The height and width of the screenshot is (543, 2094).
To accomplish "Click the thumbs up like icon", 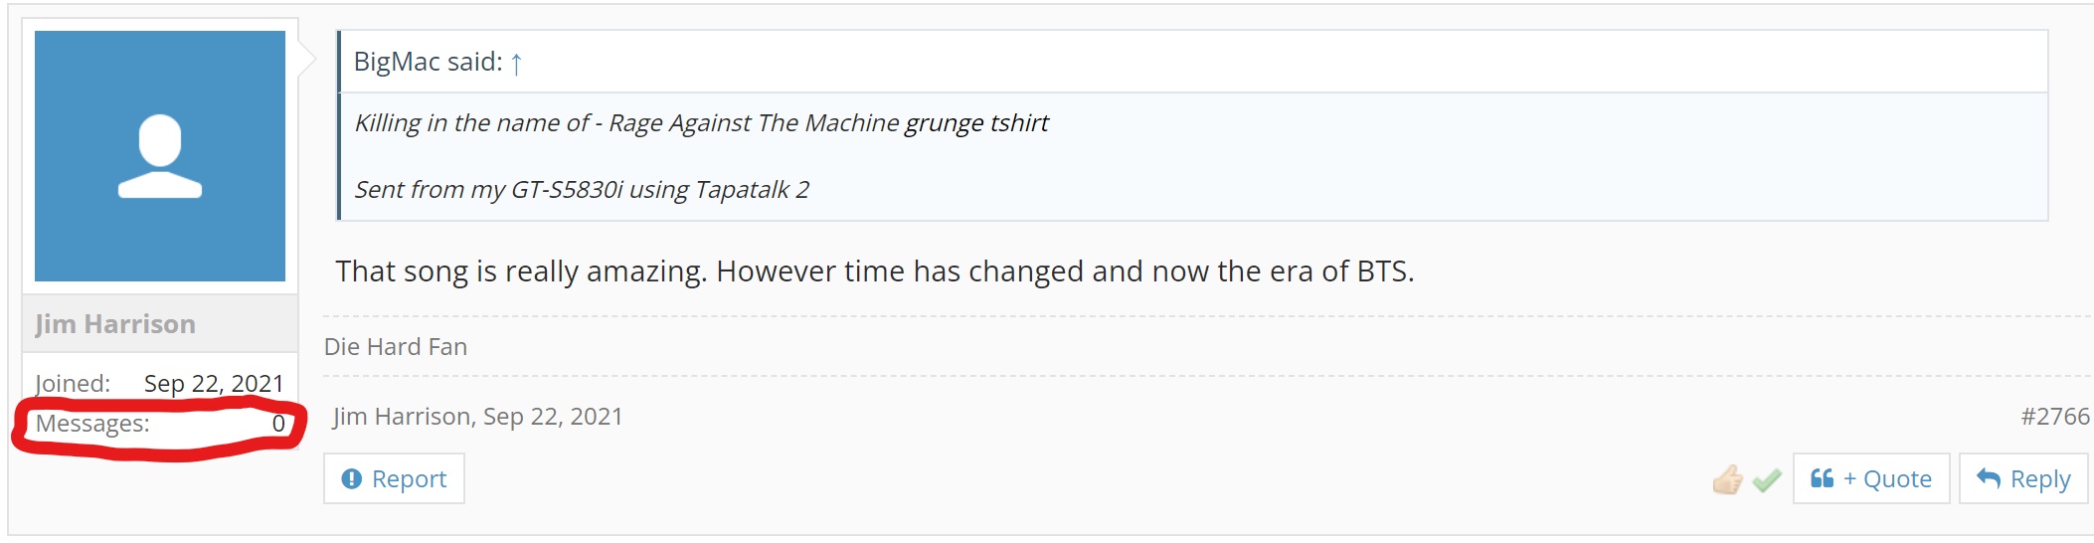I will [x=1727, y=479].
